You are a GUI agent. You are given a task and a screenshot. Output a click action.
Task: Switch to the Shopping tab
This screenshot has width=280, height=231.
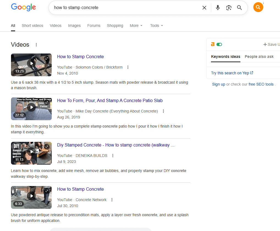pyautogui.click(x=115, y=26)
